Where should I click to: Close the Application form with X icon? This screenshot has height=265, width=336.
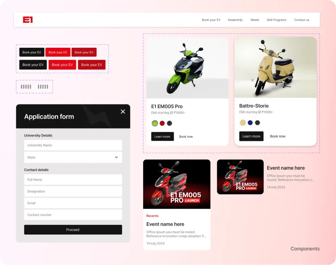[123, 112]
